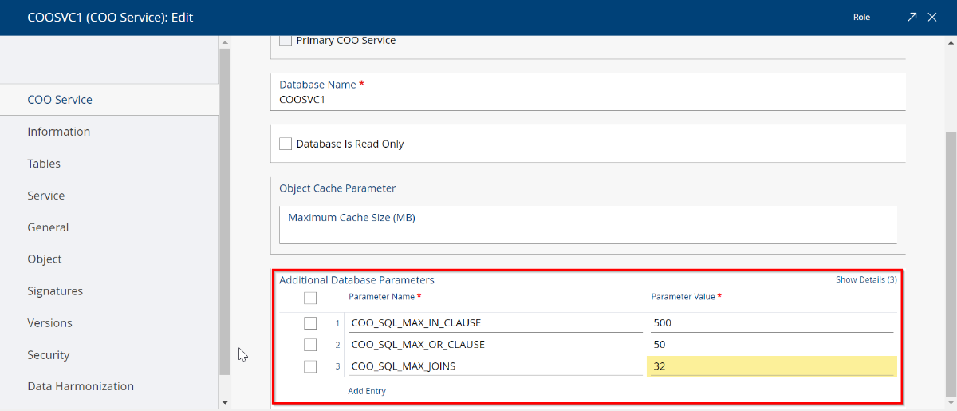Expand Show Details (3) for parameters
This screenshot has width=957, height=411.
[x=866, y=280]
